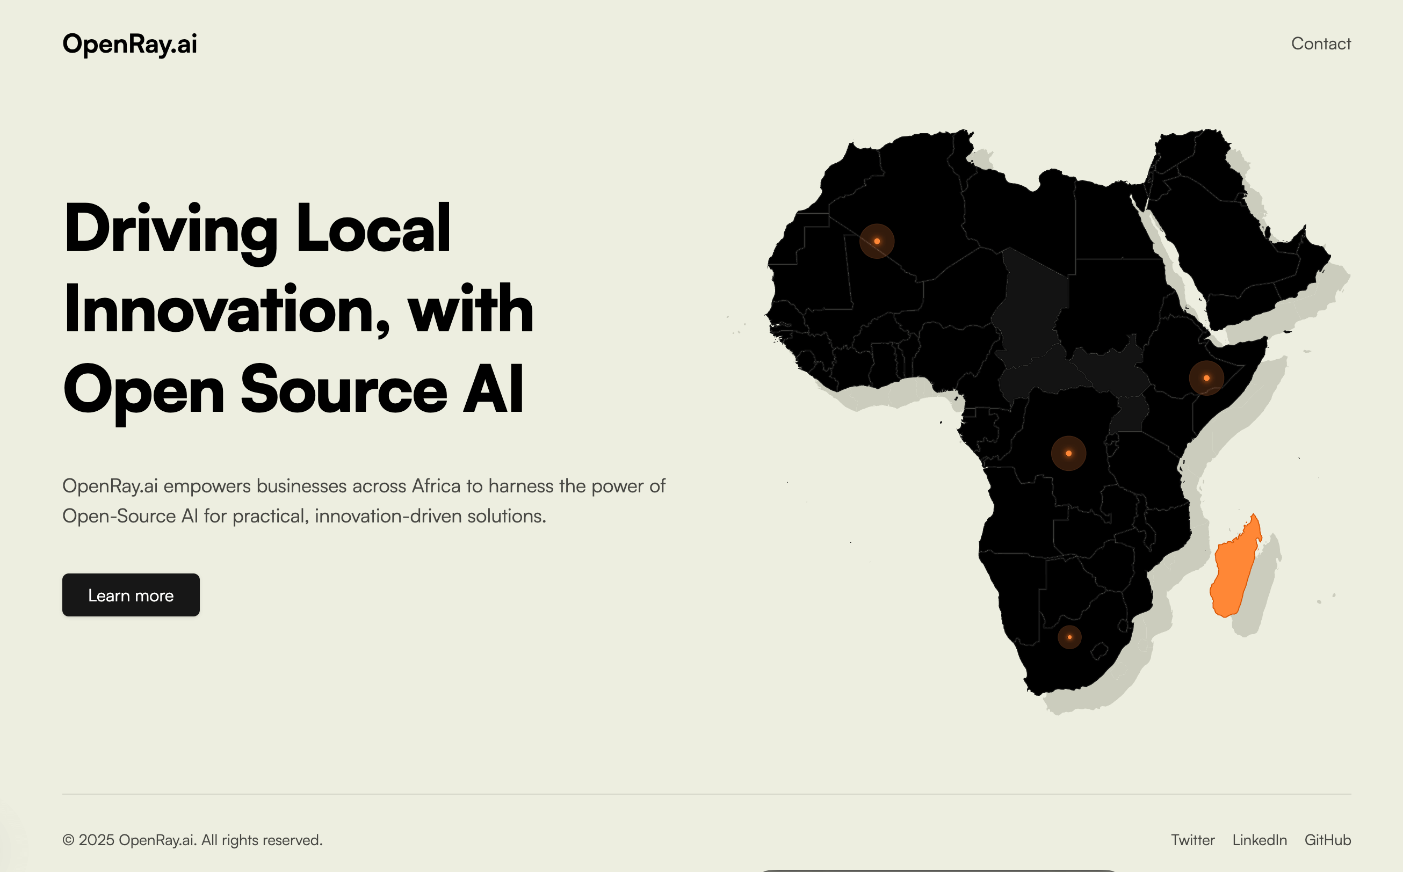
Task: Open the Twitter footer link
Action: (1192, 840)
